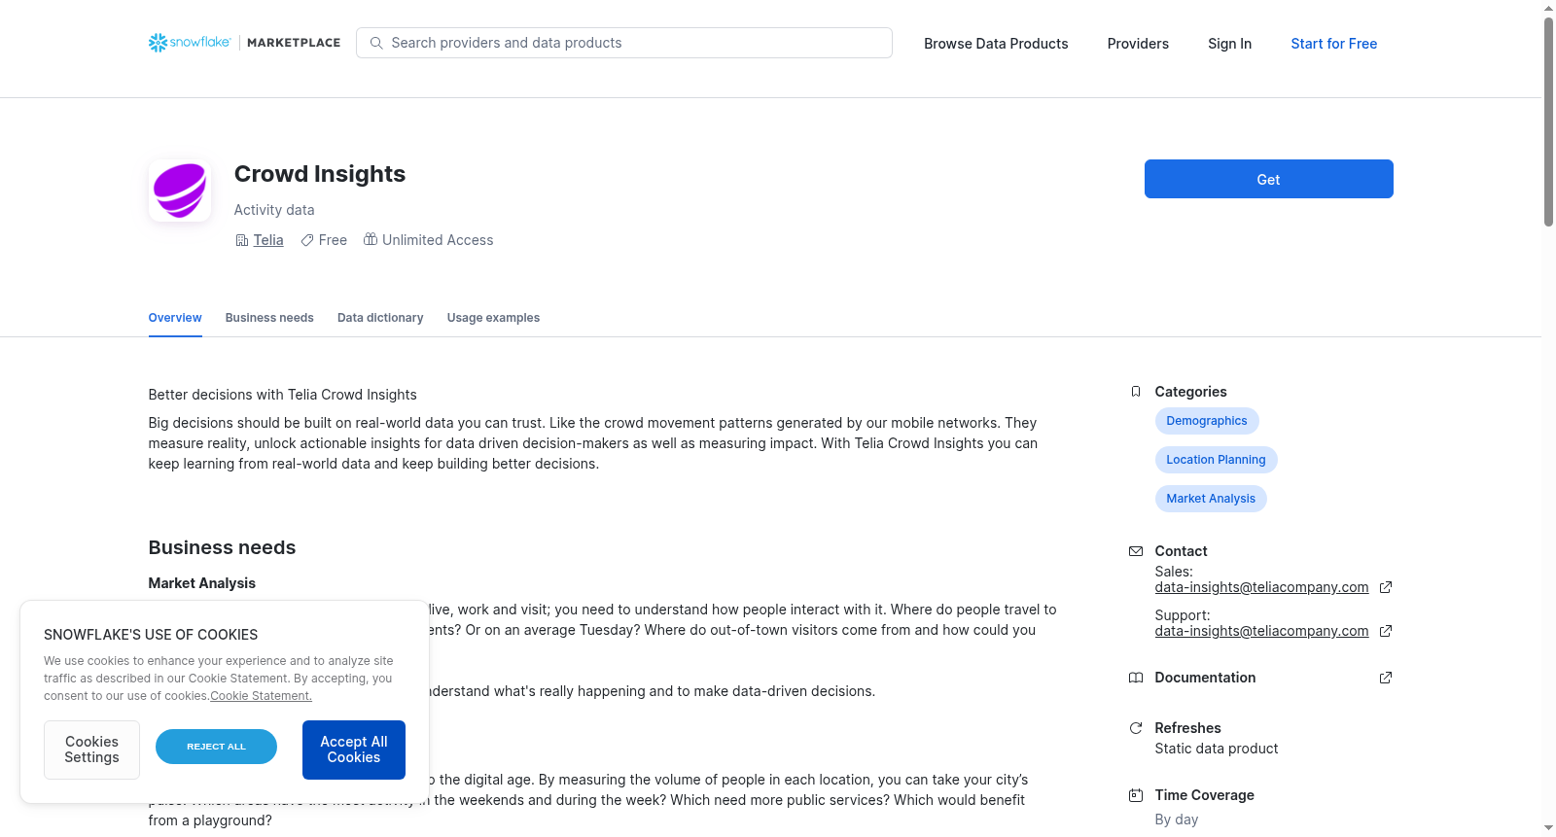Open Browse Data Products

click(996, 44)
